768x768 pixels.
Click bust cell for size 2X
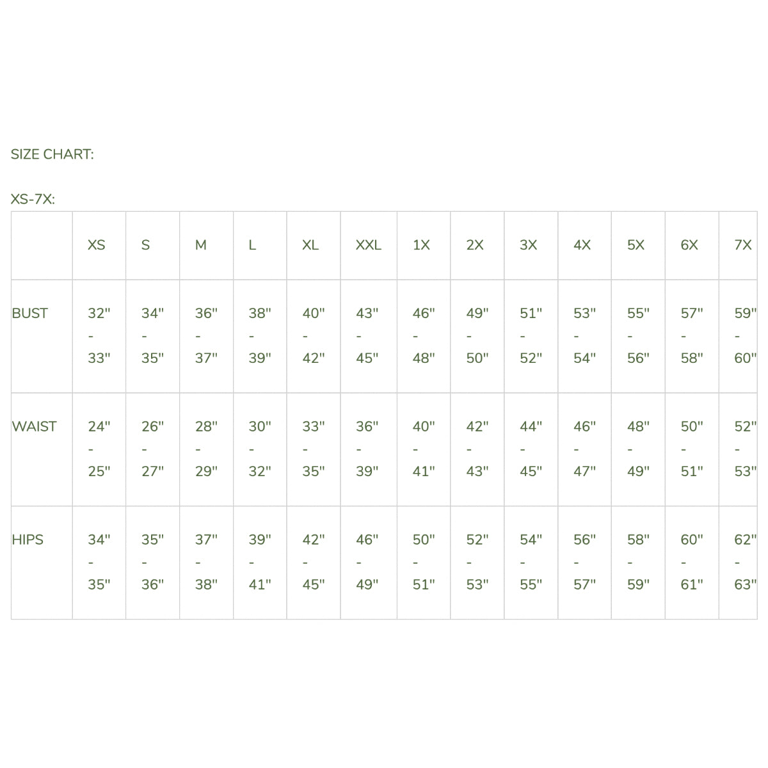point(477,335)
